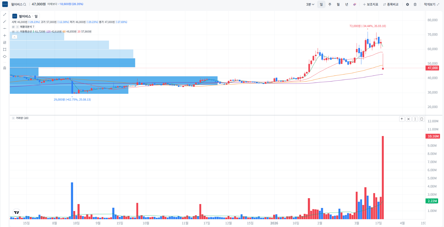
Task: Click the 29,000원 low price annotation
Action: click(x=72, y=100)
